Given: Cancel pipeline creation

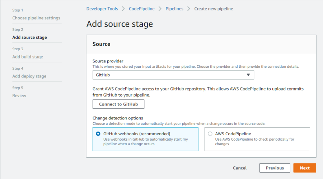Looking at the screenshot, I should tap(240, 168).
